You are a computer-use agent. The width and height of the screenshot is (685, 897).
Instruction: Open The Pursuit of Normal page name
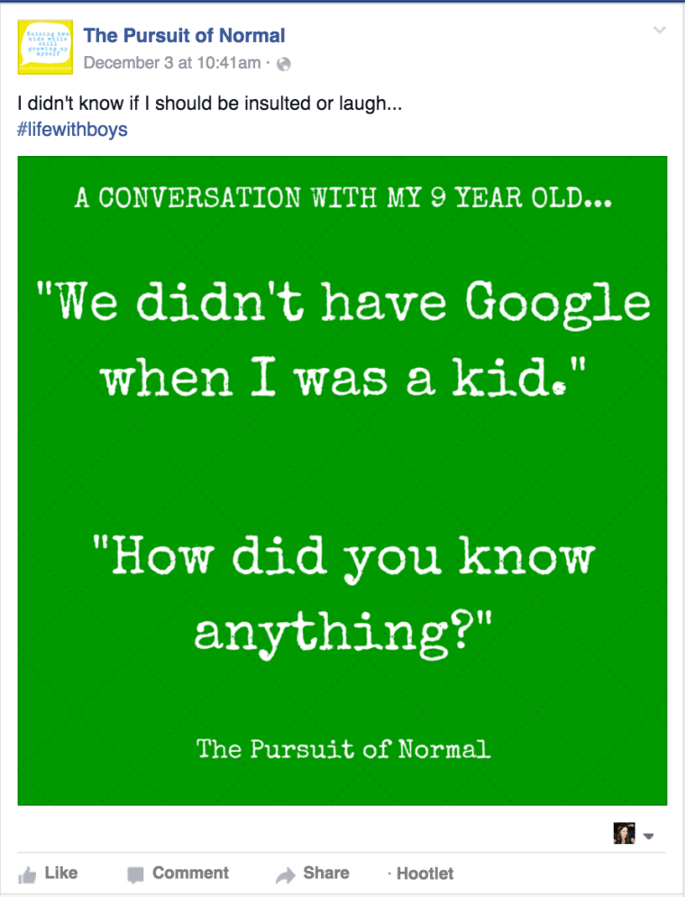pos(184,35)
